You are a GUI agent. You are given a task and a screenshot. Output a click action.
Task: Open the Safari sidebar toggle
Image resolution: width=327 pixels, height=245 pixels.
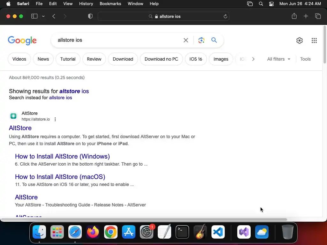pyautogui.click(x=34, y=16)
